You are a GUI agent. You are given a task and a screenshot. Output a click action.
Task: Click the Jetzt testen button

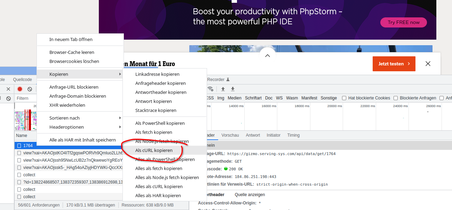[394, 64]
